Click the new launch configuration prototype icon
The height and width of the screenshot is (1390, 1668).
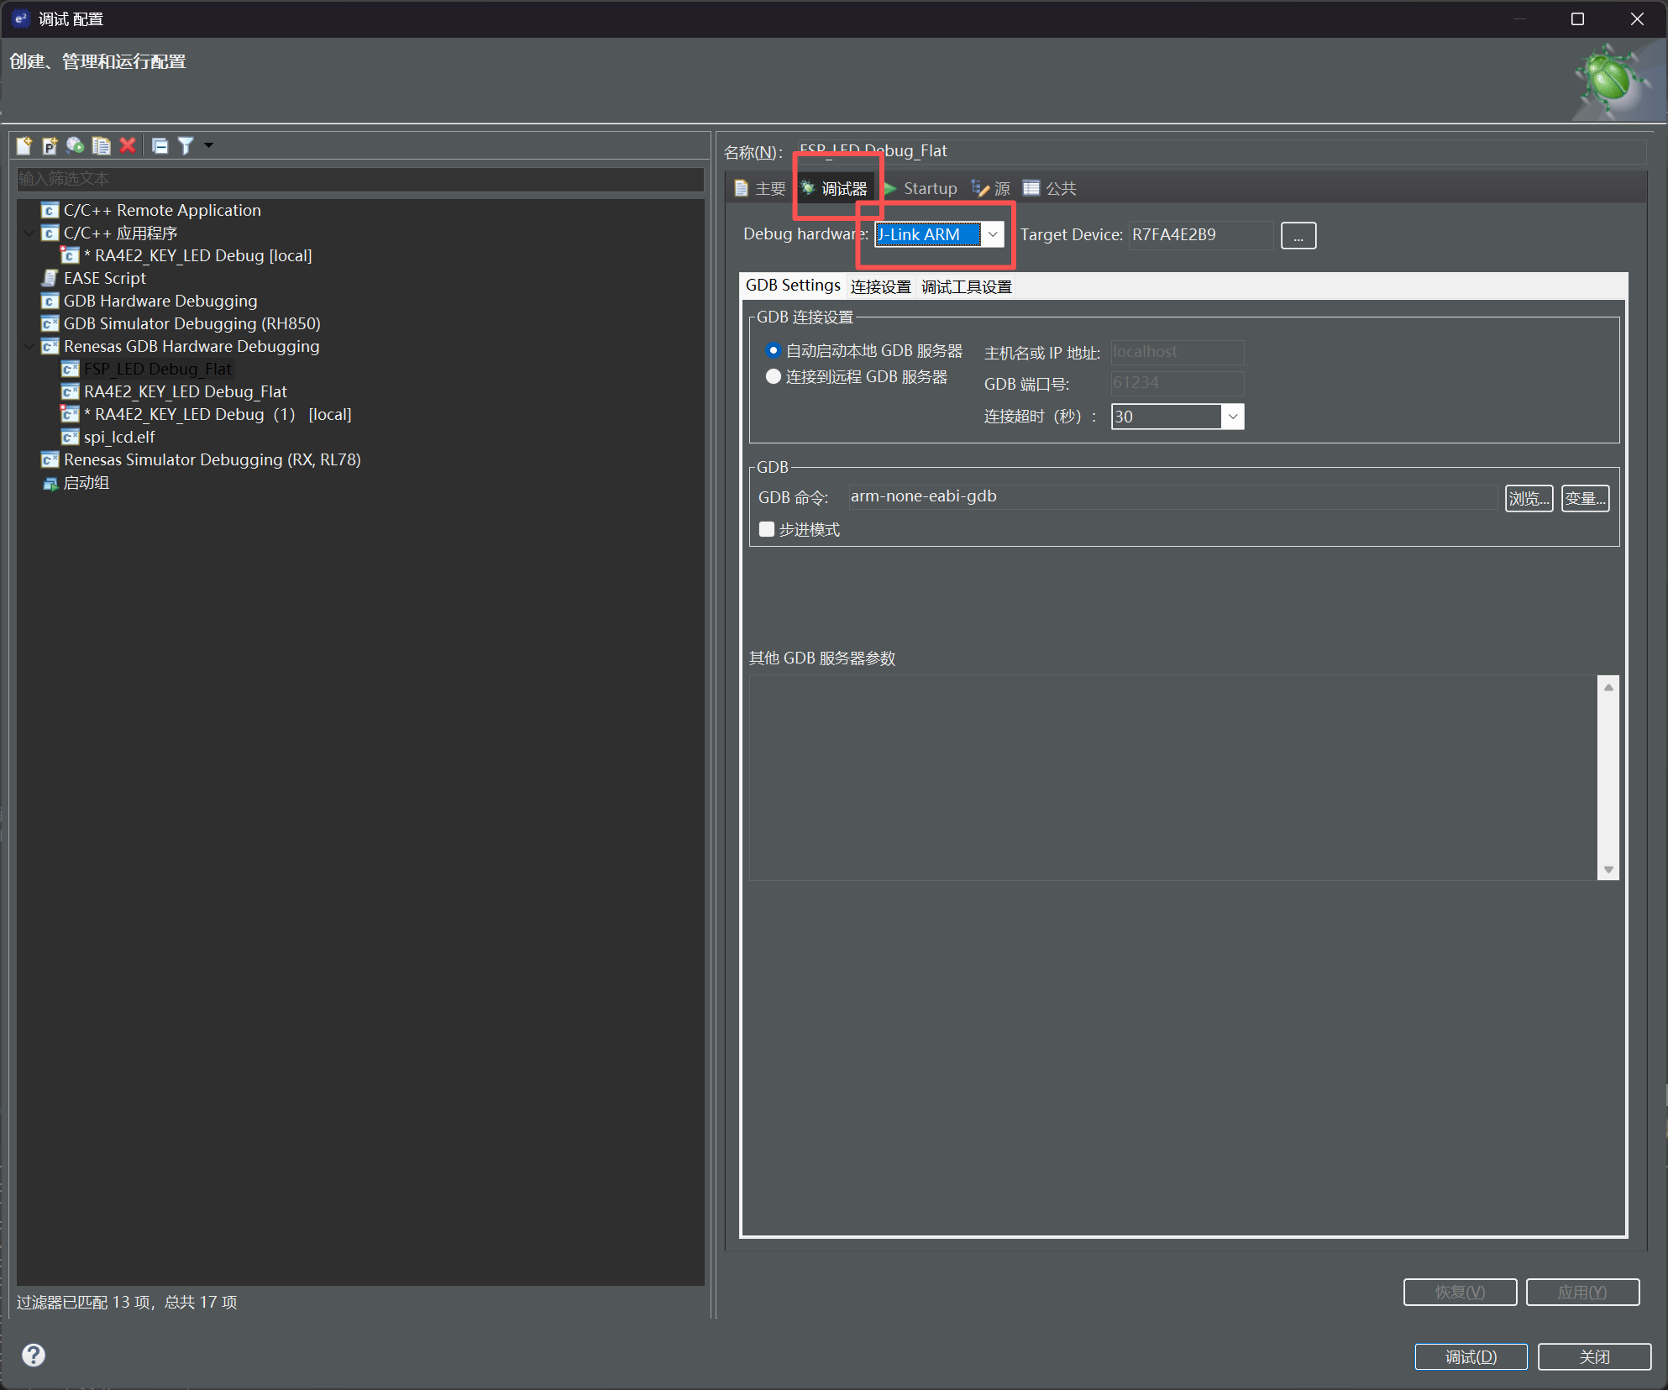click(50, 145)
